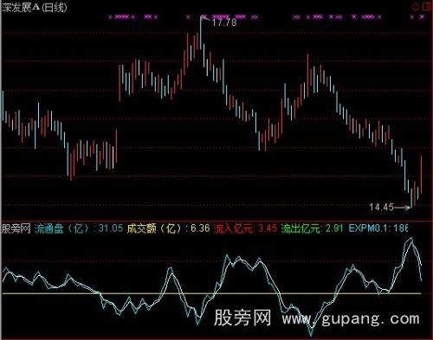The height and width of the screenshot is (340, 433).
Task: Click the yellow horizontal zero line in indicator panel
Action: tap(211, 293)
